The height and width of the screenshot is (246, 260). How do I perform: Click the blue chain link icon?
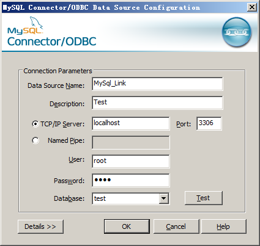coord(237,32)
